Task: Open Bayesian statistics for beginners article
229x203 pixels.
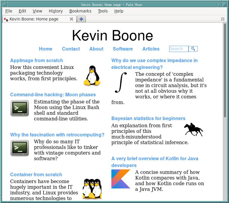Action: [148, 119]
